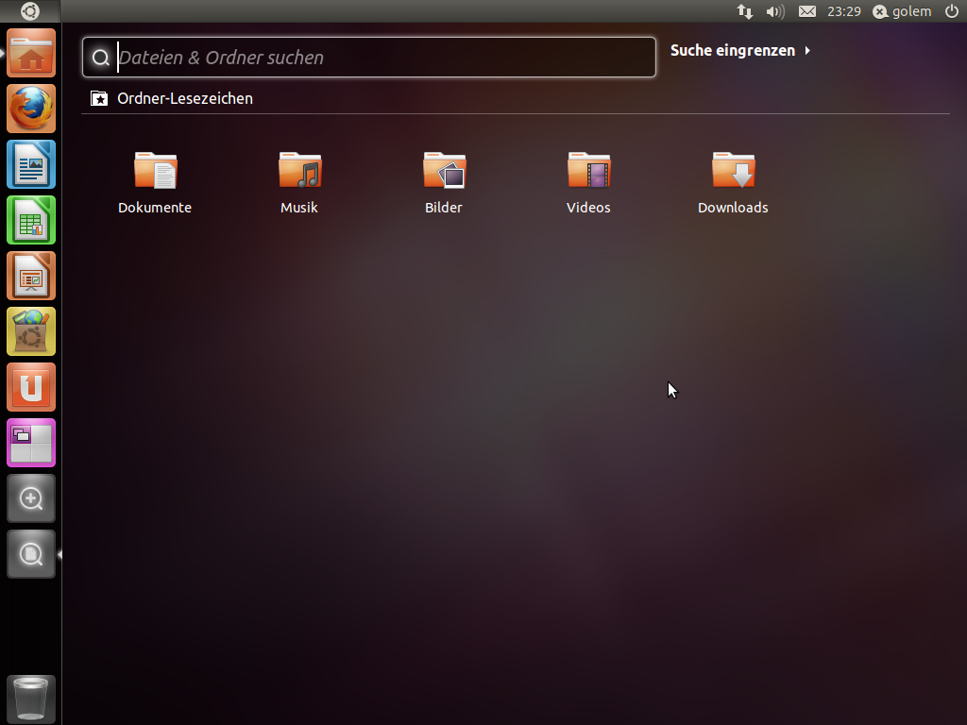Click the volume indicator in the top panel

[774, 11]
